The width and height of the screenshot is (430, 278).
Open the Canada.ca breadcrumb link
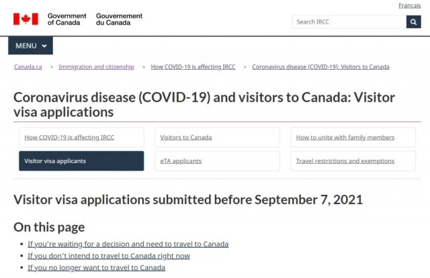28,66
